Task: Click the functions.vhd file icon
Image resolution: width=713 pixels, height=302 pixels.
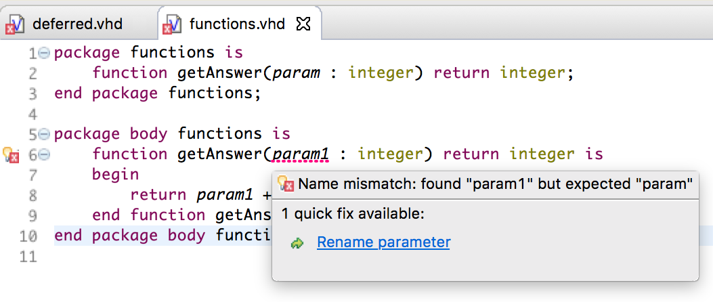Action: [173, 24]
